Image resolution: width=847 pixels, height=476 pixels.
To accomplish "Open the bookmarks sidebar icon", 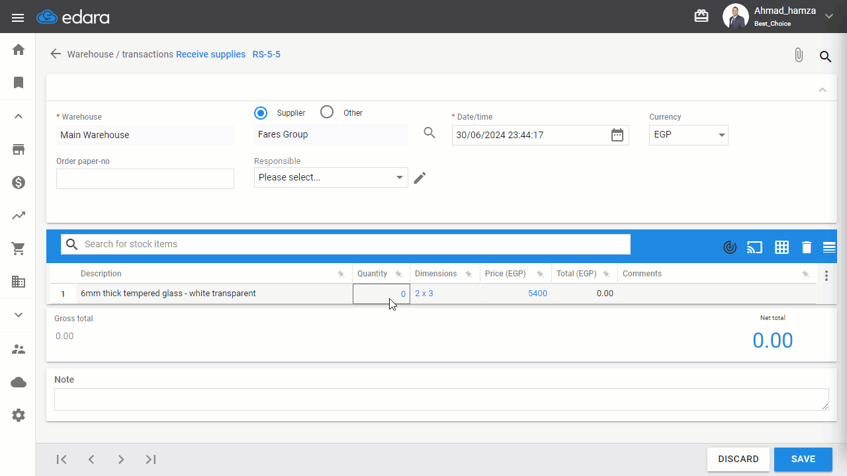I will [x=19, y=83].
